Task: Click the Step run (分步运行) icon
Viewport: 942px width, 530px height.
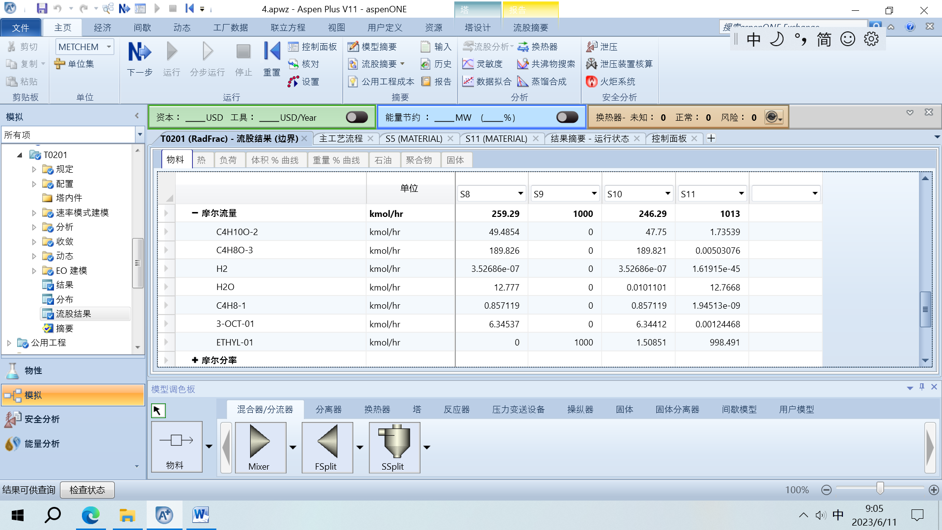Action: click(208, 52)
